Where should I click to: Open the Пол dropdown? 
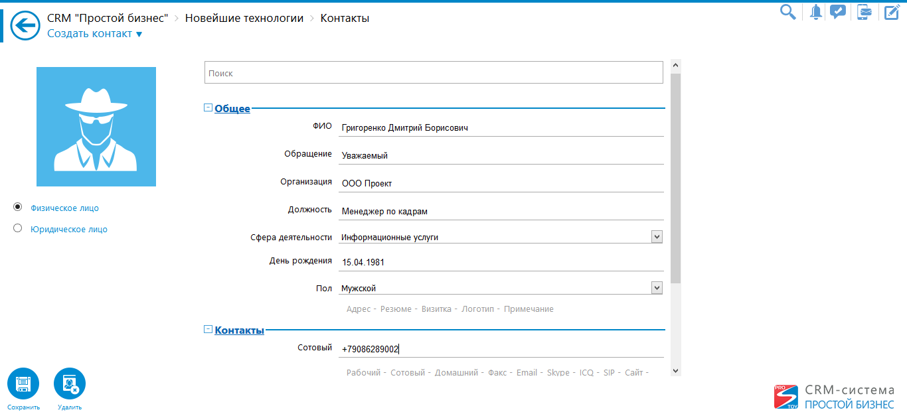tap(657, 288)
